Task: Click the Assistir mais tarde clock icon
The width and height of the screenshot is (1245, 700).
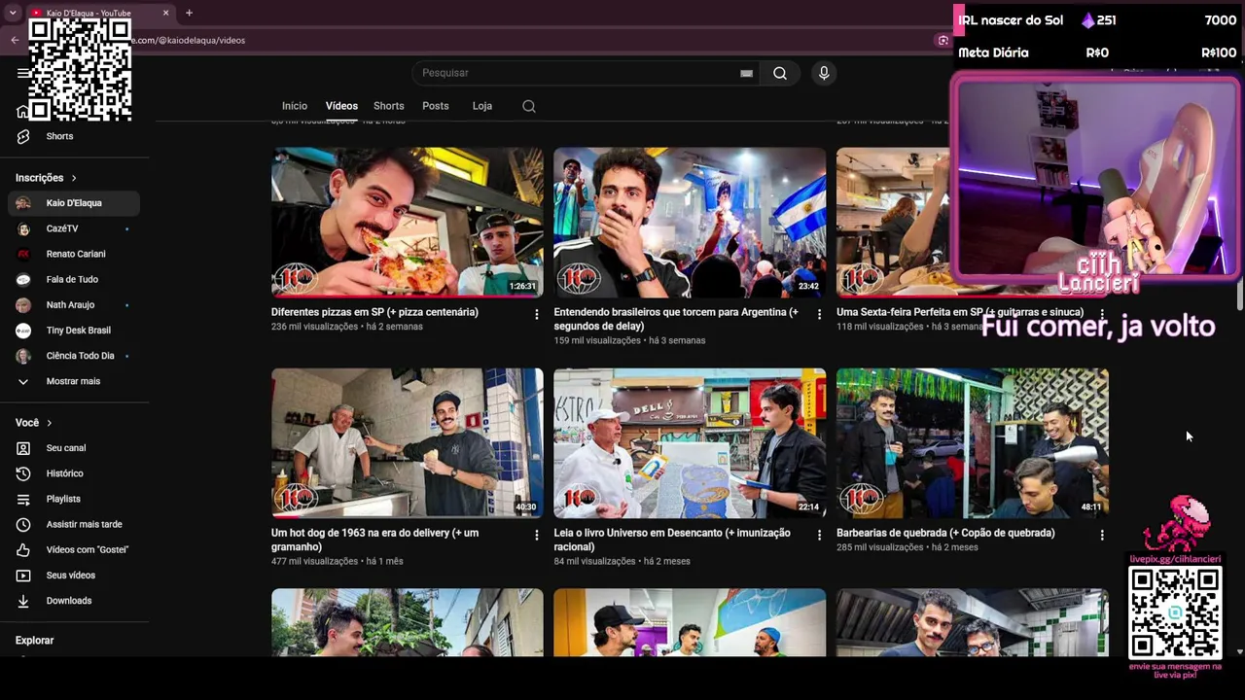Action: (23, 524)
